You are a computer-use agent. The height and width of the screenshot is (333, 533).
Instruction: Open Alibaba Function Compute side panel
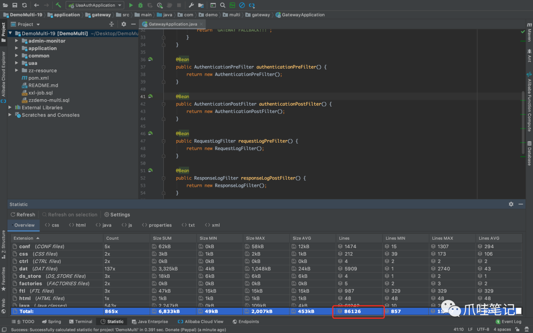529,102
